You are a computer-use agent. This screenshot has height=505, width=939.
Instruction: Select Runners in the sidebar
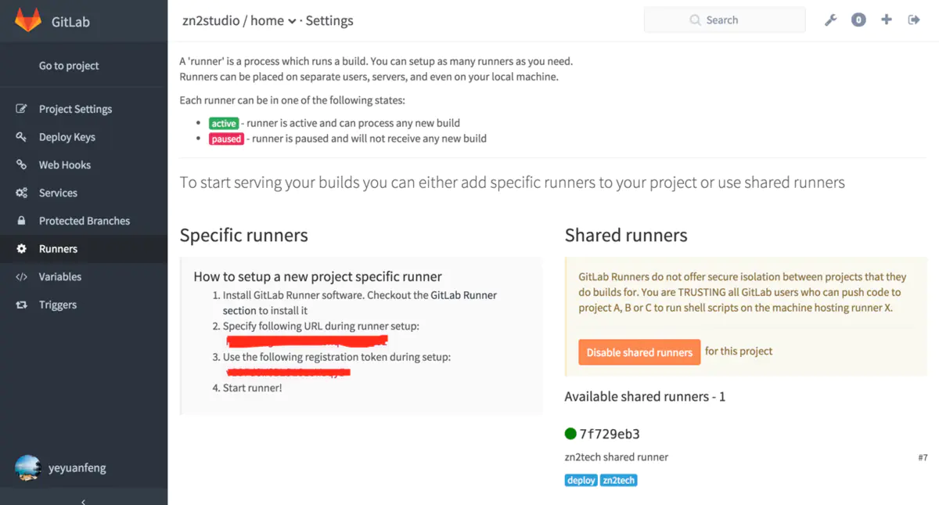[x=58, y=249]
